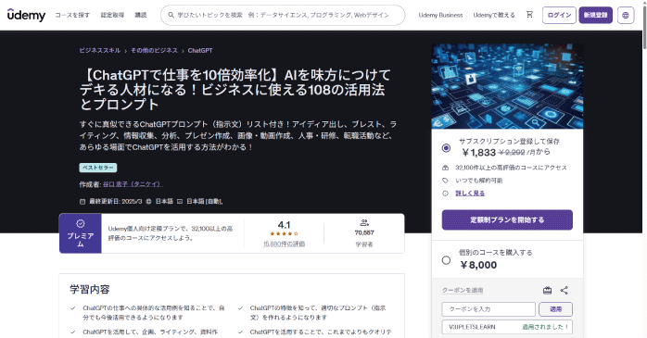Open instructor 谷口恵子 link
The height and width of the screenshot is (338, 647).
coord(133,184)
